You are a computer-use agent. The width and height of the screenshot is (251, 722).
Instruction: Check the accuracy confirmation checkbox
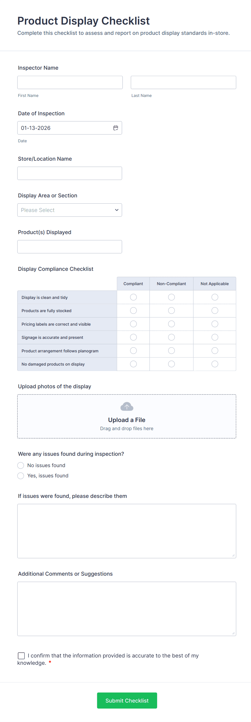click(21, 656)
